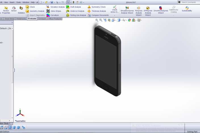Toggle Hidden Lines Removed display button
The width and height of the screenshot is (200, 133).
click(x=6, y=128)
